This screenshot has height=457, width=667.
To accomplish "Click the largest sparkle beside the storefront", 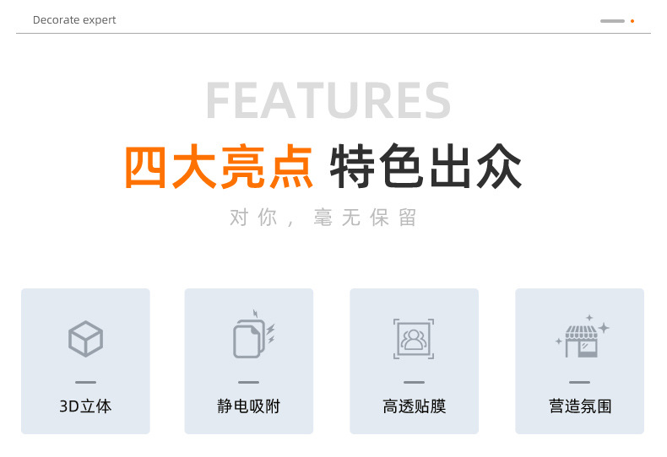I will pyautogui.click(x=604, y=328).
